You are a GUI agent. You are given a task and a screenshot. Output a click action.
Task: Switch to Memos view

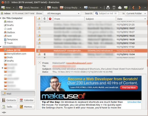(27, 107)
